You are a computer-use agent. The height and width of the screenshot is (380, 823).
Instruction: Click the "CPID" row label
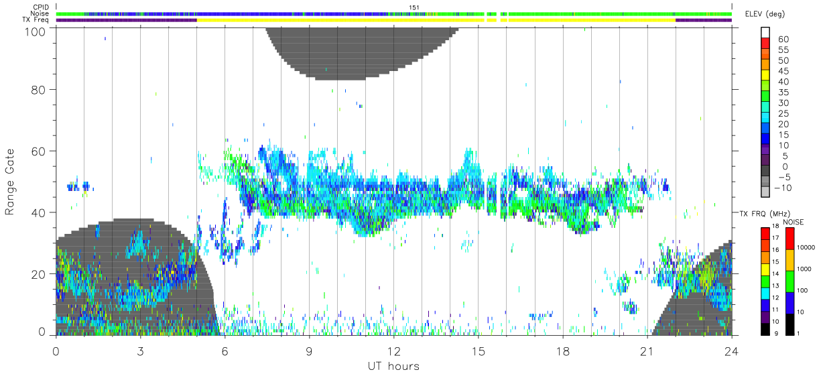40,7
